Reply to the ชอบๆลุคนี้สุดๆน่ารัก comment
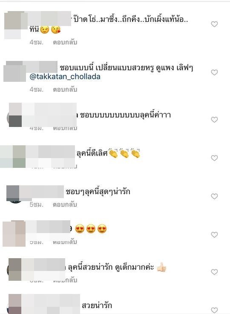This screenshot has height=314, width=230. coord(65,205)
